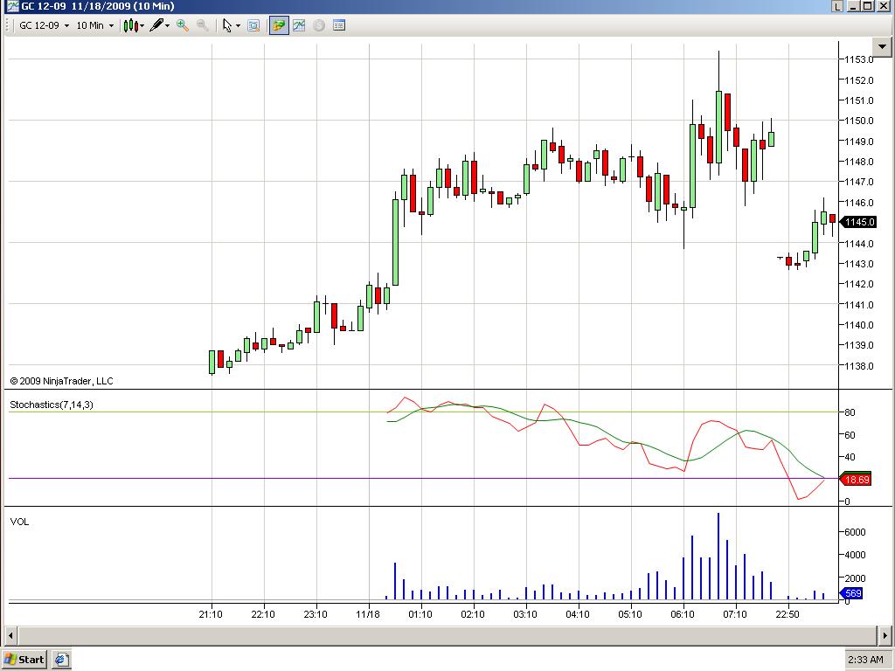This screenshot has height=671, width=895.
Task: Click the 80 stochastics axis label
Action: (850, 412)
